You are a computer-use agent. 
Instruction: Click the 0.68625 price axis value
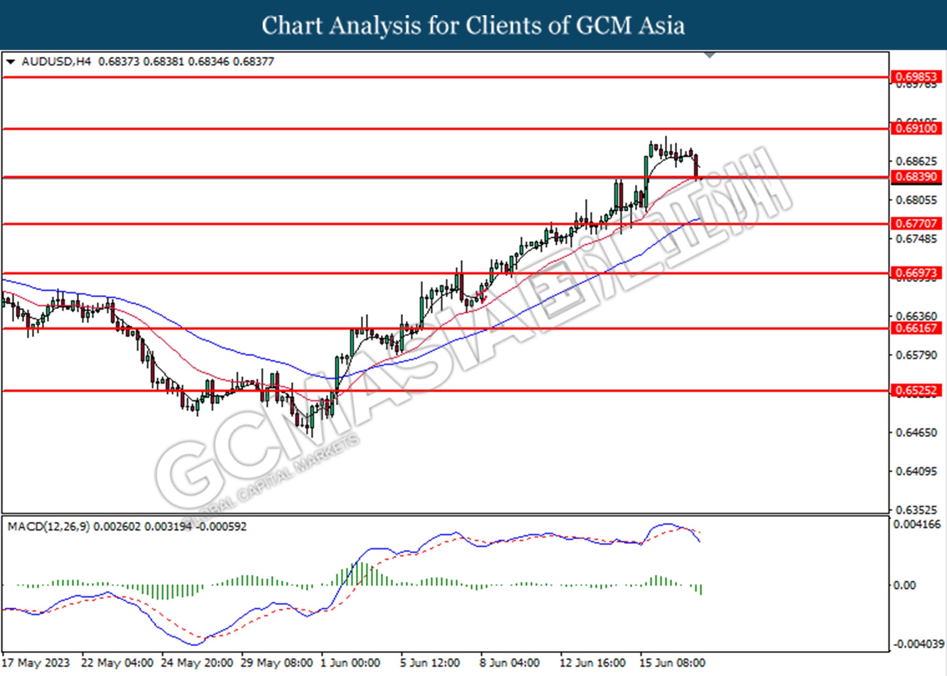(916, 161)
